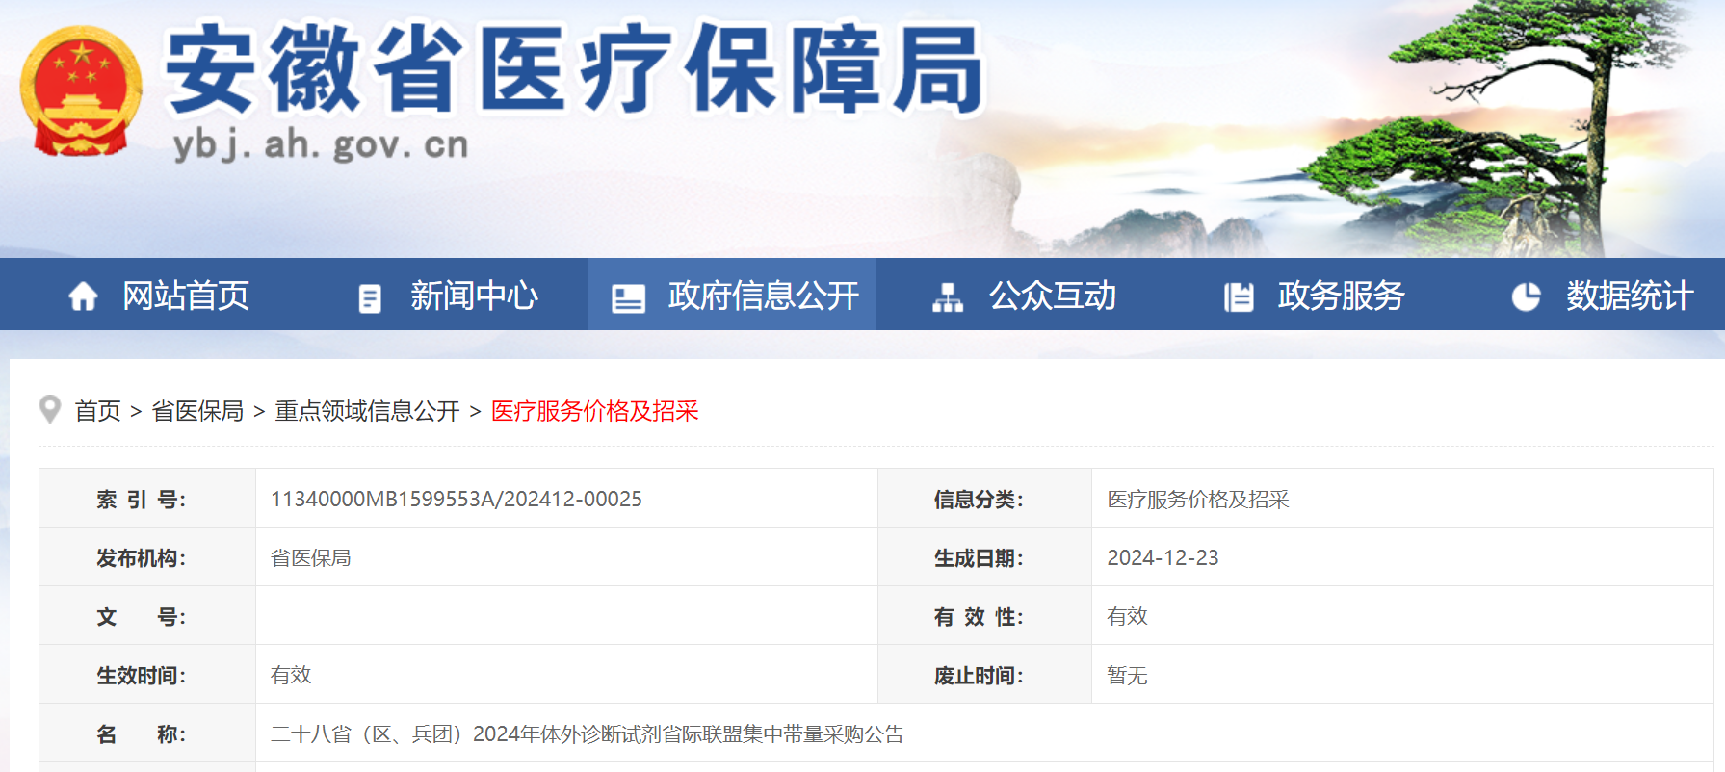Image resolution: width=1725 pixels, height=772 pixels.
Task: Open 数据统计 from the navigation bar
Action: (1629, 296)
